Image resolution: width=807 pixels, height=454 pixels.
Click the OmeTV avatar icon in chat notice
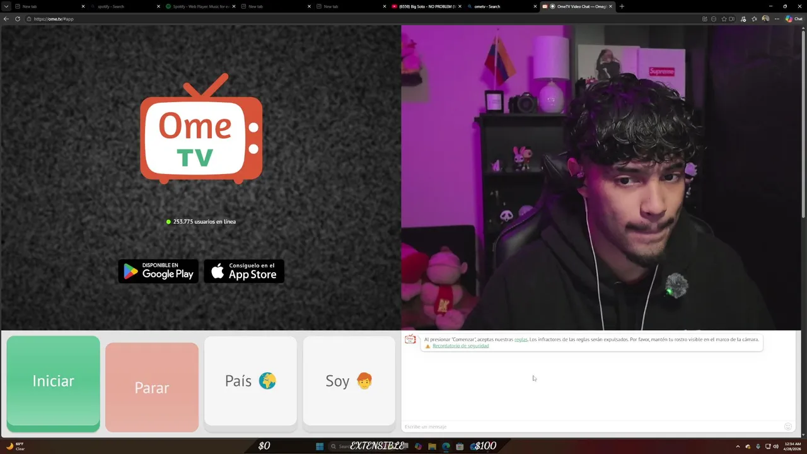(410, 340)
